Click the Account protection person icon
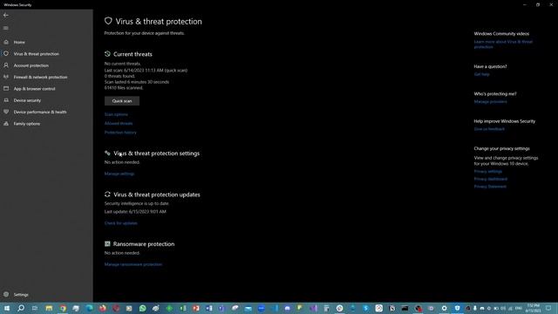 6,65
